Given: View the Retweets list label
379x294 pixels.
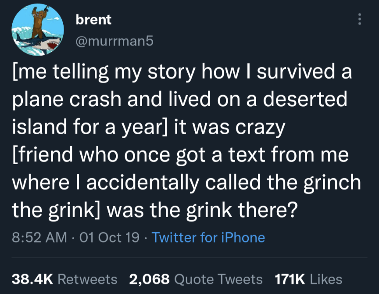Looking at the screenshot, I should pyautogui.click(x=88, y=279).
